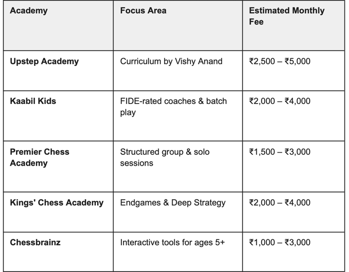The width and height of the screenshot is (349, 272).
Task: Click the word sessions in Premier row
Action: (137, 163)
